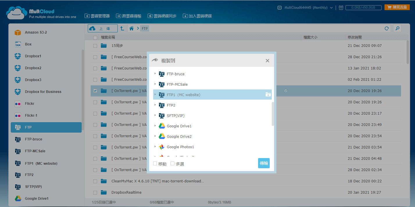The image size is (415, 207).
Task: Expand FTP2 node in dialog
Action: pos(155,105)
